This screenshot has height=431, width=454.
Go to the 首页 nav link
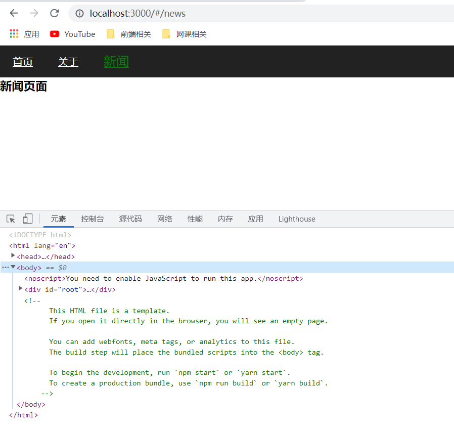[x=23, y=62]
